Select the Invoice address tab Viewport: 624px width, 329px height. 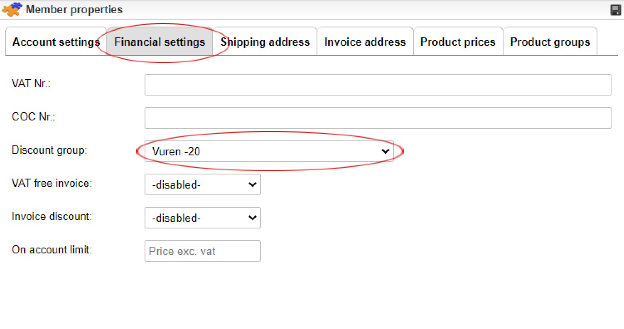tap(365, 42)
